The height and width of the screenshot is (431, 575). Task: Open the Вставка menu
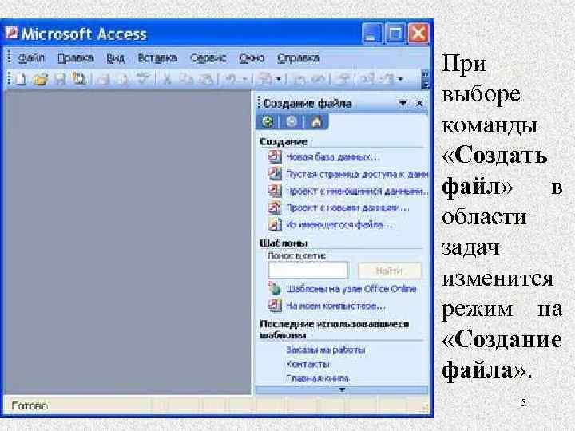(157, 58)
